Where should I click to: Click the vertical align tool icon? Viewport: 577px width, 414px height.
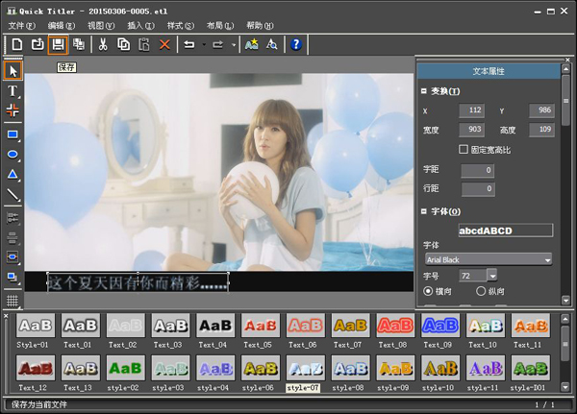click(13, 237)
